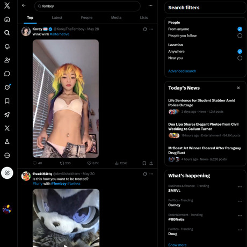View analytics of Korey's post
247x247 pixels.
coord(121,163)
